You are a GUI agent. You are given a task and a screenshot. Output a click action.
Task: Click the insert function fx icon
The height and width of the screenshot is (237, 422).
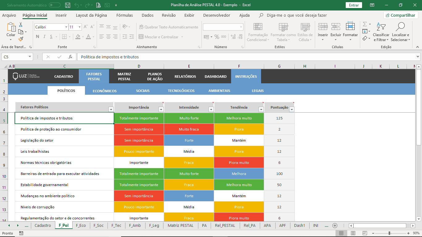pyautogui.click(x=70, y=57)
